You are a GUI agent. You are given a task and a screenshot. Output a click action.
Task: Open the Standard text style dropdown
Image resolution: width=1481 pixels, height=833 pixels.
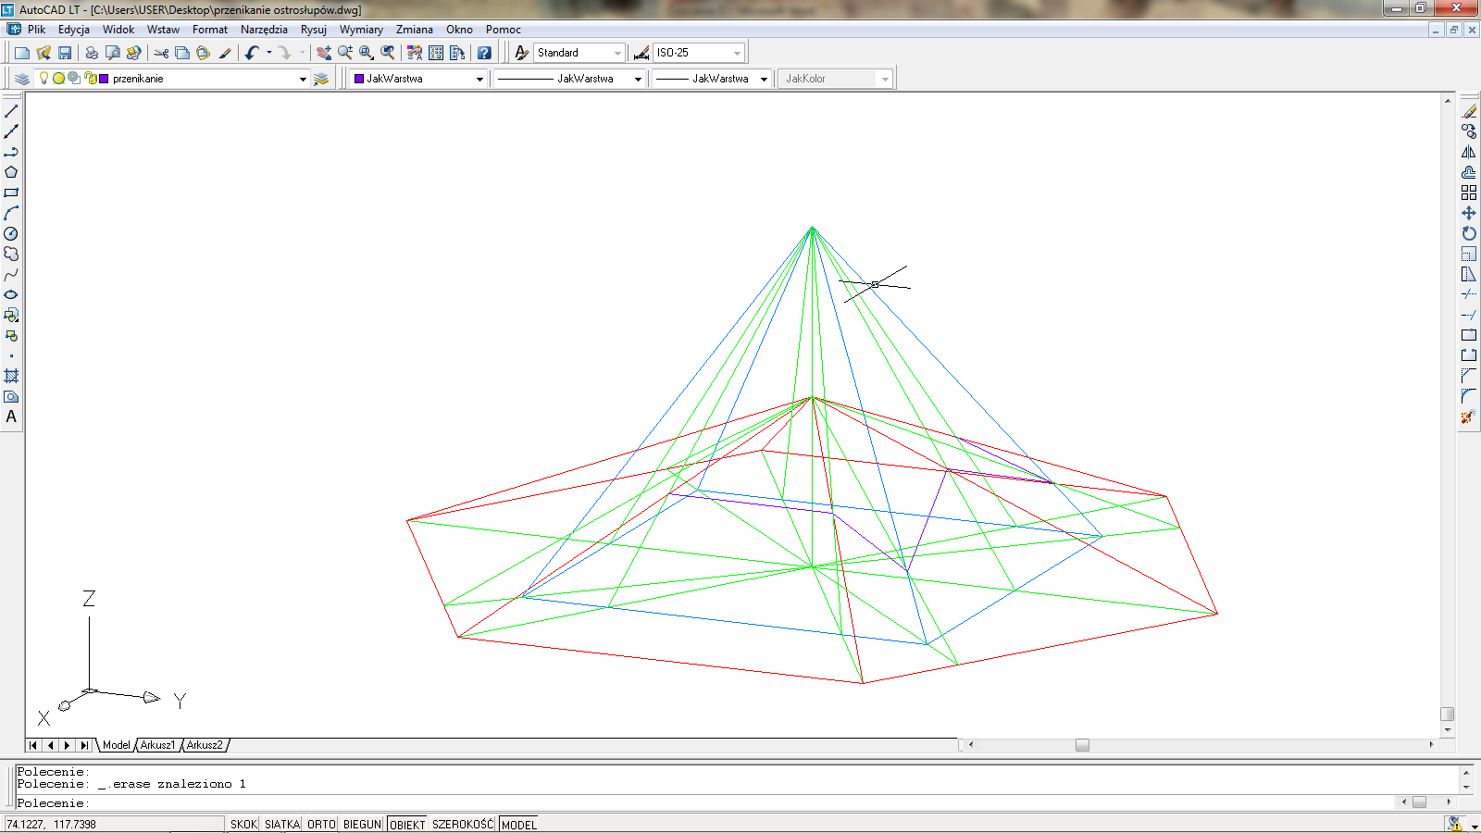click(618, 53)
